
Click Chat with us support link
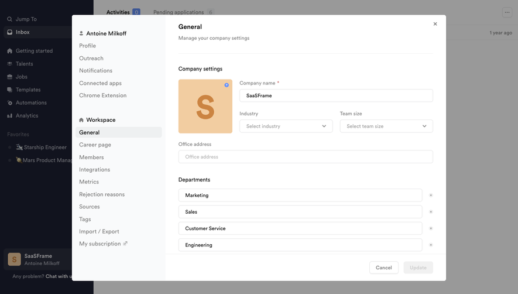point(59,276)
